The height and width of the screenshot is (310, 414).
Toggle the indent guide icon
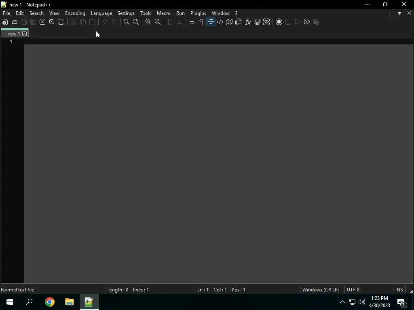211,22
